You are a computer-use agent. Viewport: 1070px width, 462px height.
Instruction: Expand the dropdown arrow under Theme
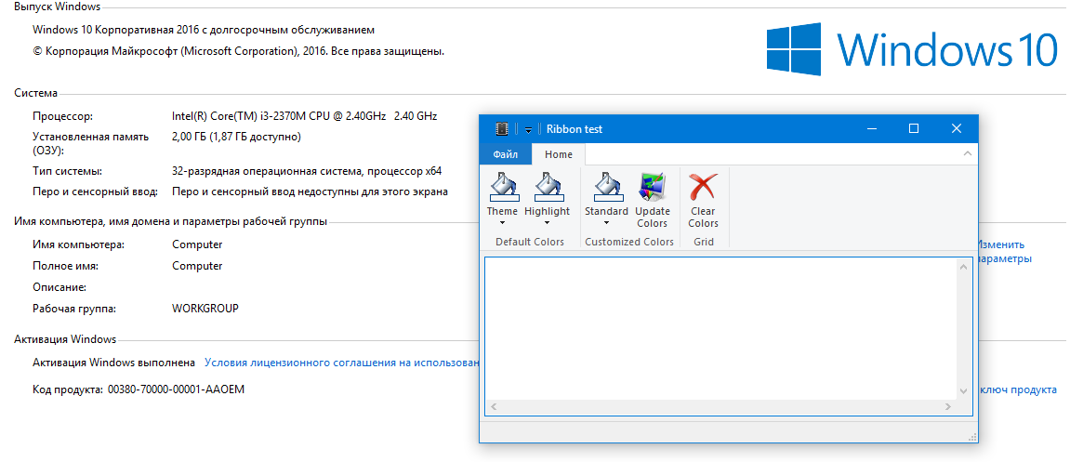(502, 223)
